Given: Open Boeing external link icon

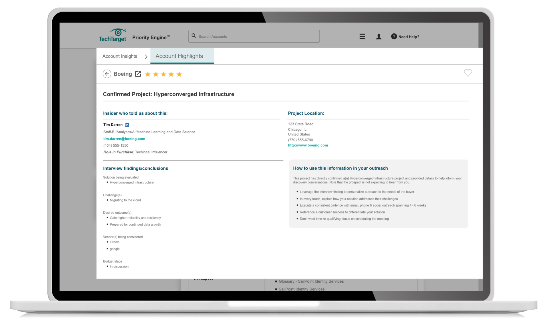Looking at the screenshot, I should point(138,74).
